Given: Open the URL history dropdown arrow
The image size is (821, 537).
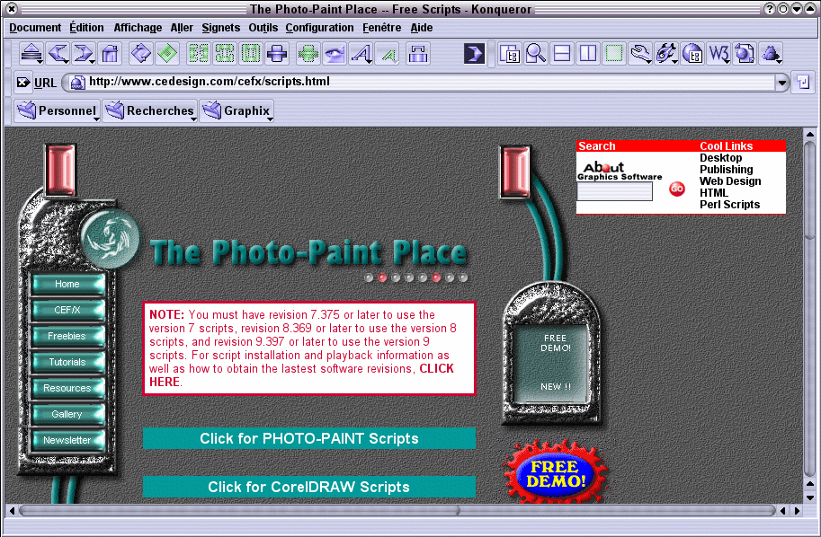Looking at the screenshot, I should pos(782,82).
